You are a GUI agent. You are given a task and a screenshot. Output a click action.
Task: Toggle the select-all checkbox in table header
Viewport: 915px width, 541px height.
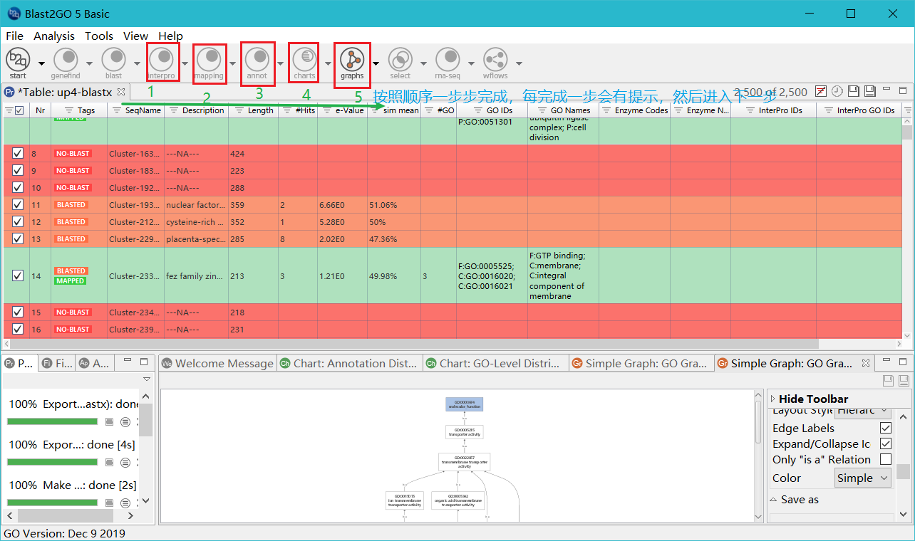19,110
